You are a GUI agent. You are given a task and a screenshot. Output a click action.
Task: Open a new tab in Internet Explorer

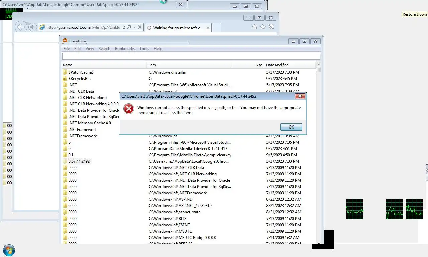pyautogui.click(x=216, y=28)
